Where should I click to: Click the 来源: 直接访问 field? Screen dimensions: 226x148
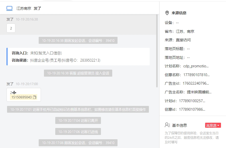(178, 40)
